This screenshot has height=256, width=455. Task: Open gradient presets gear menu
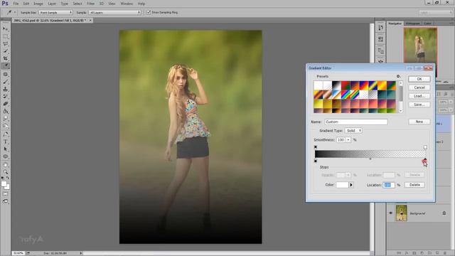tap(398, 76)
